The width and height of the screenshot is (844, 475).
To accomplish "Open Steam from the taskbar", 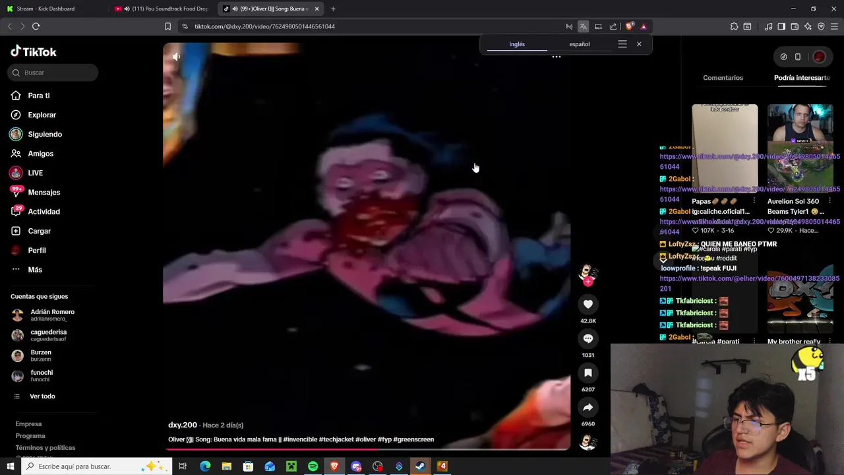I will 420,466.
